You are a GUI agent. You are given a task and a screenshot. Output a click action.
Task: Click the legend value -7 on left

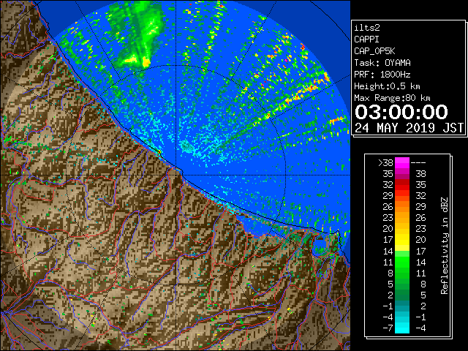coord(388,328)
